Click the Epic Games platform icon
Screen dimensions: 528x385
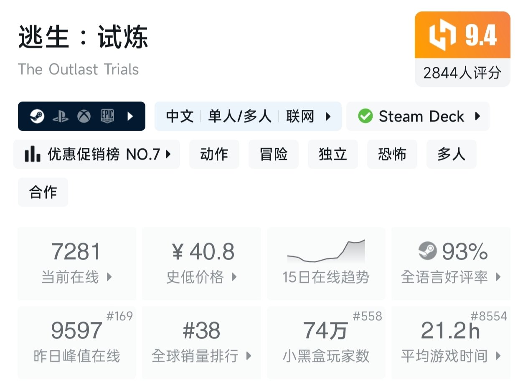pyautogui.click(x=107, y=117)
